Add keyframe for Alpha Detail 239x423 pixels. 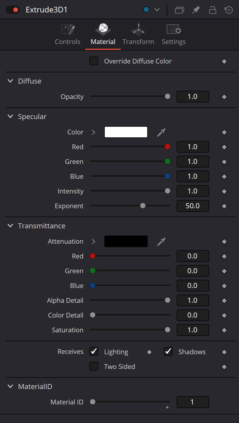[224, 301]
